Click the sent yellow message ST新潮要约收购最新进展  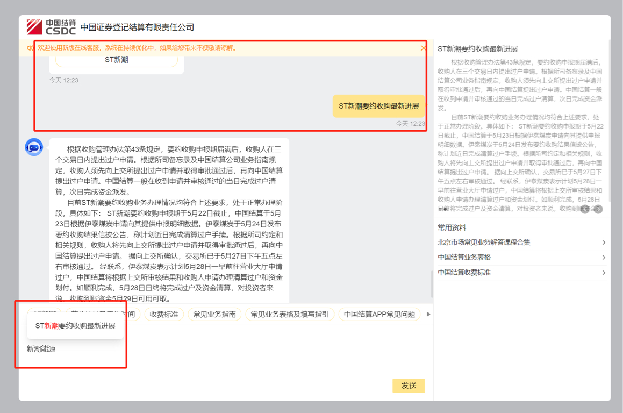point(378,106)
